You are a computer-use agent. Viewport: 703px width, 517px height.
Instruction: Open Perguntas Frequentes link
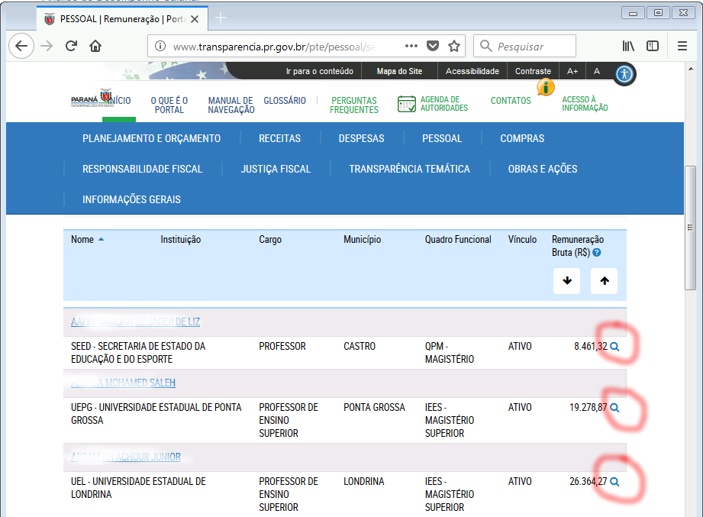point(354,105)
